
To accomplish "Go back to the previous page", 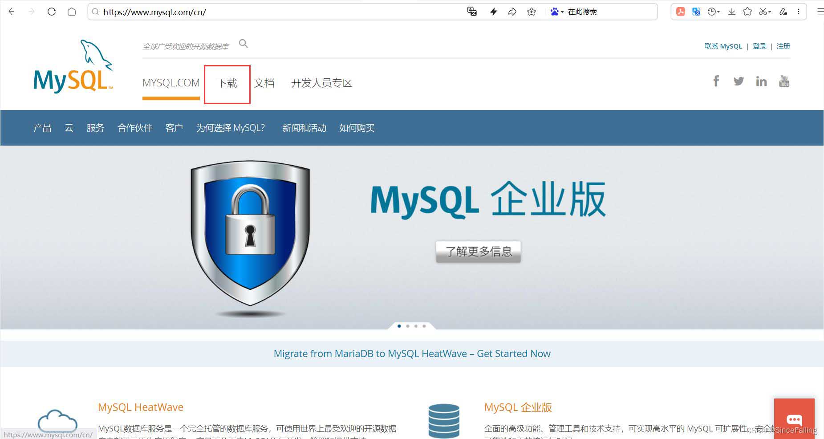I will [x=12, y=12].
